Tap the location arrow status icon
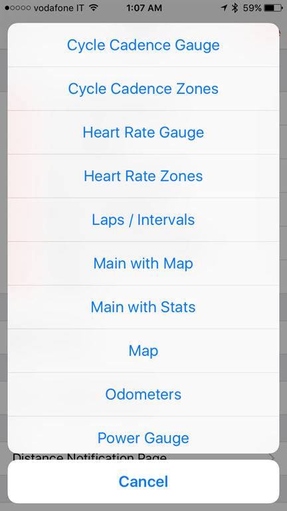This screenshot has width=287, height=511. pos(224,8)
